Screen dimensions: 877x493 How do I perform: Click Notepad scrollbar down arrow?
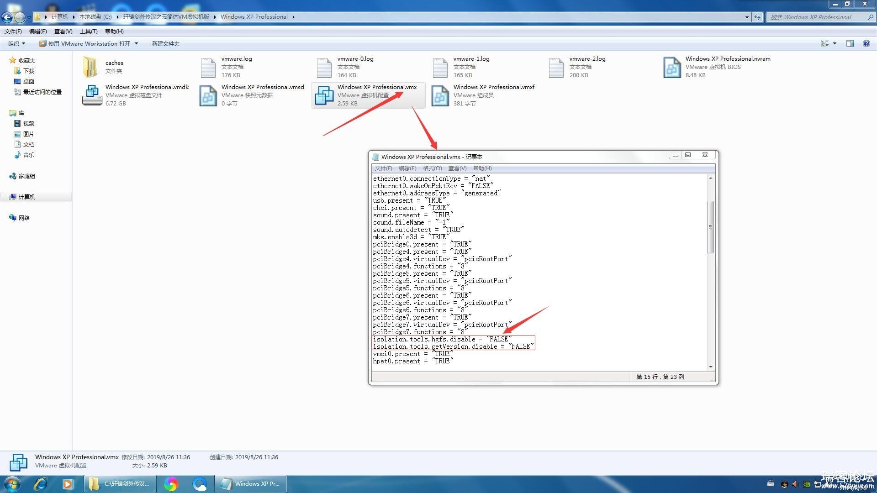711,367
